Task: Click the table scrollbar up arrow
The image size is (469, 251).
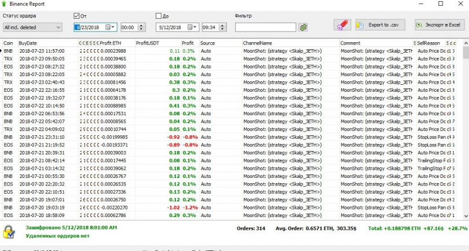Action: coord(465,43)
